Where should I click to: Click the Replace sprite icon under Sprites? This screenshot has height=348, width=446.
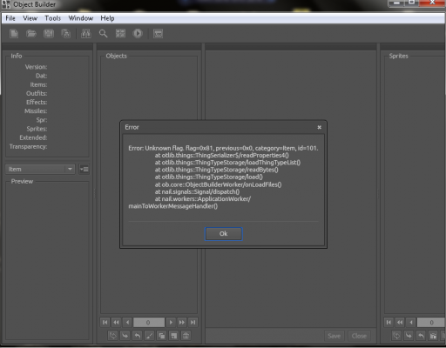pyautogui.click(x=396, y=336)
